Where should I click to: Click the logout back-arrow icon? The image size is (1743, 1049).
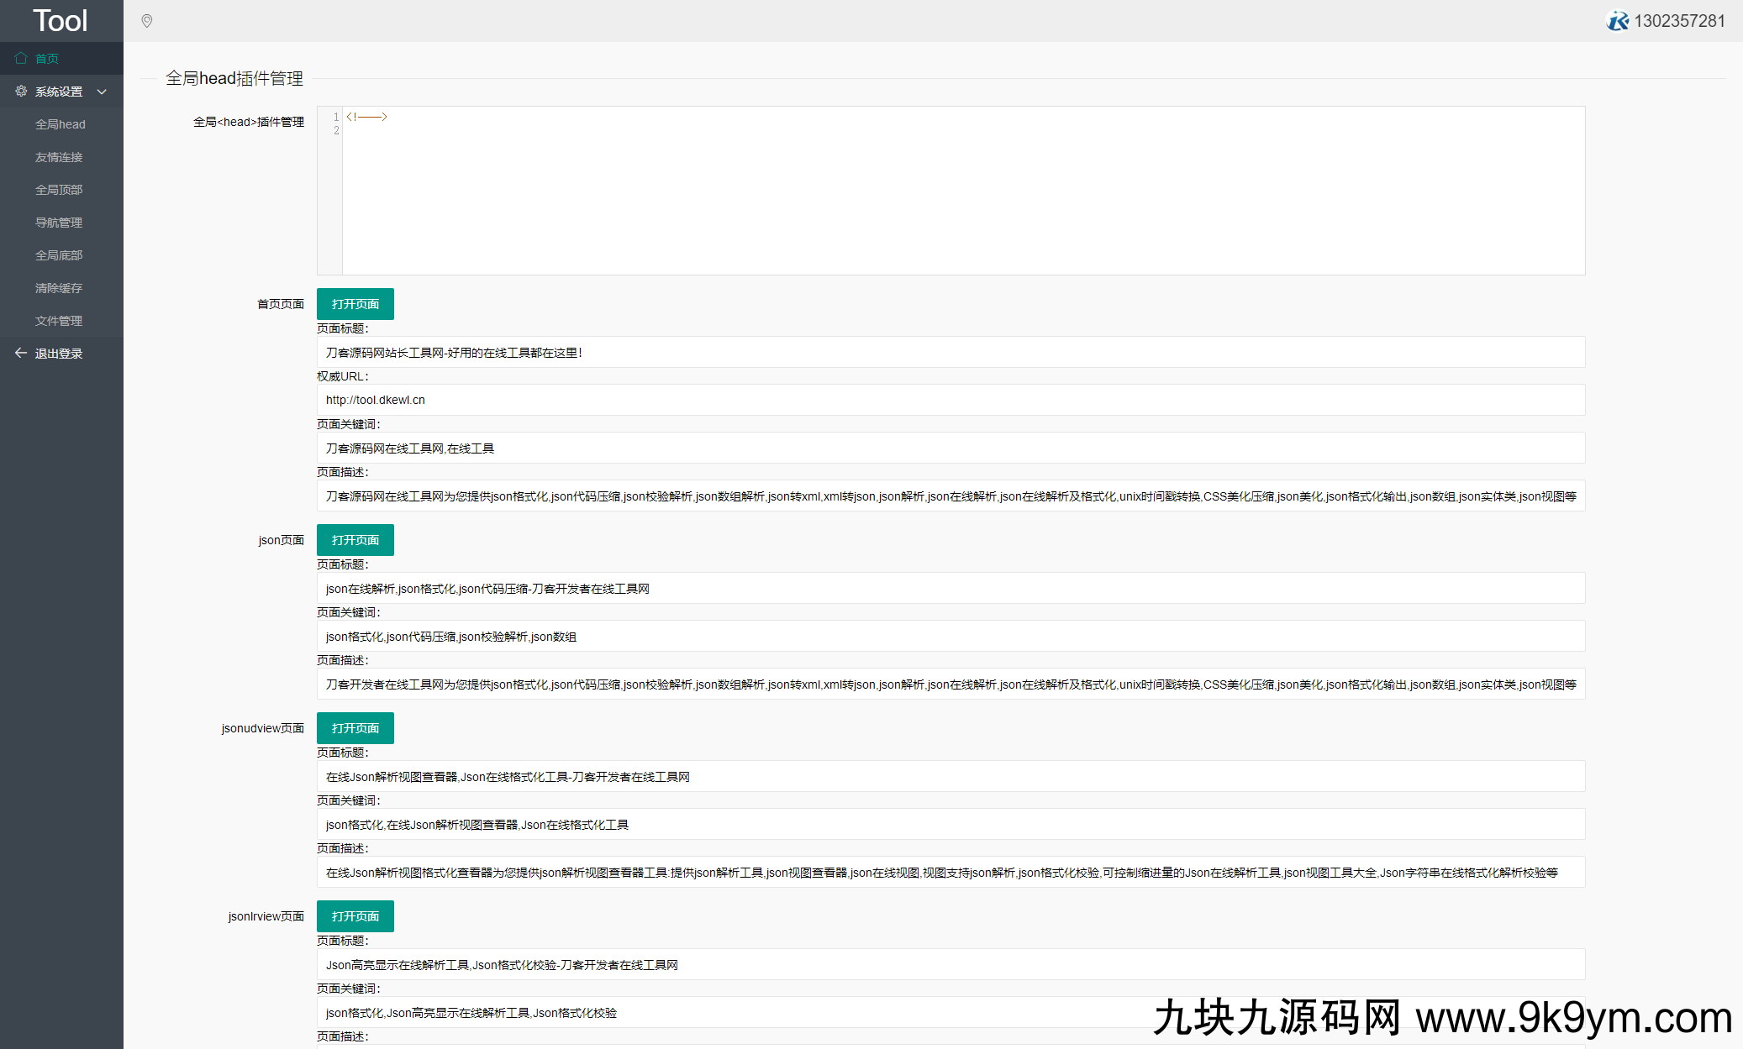21,353
